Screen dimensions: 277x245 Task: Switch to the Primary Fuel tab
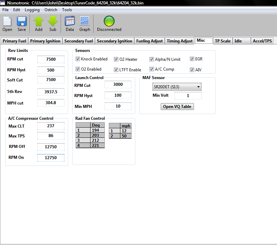click(x=14, y=41)
